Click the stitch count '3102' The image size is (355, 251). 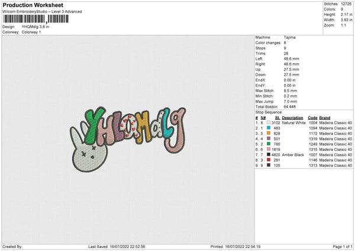[276, 123]
